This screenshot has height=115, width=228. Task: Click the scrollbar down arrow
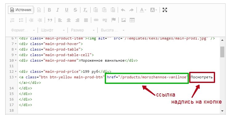[x=222, y=111]
